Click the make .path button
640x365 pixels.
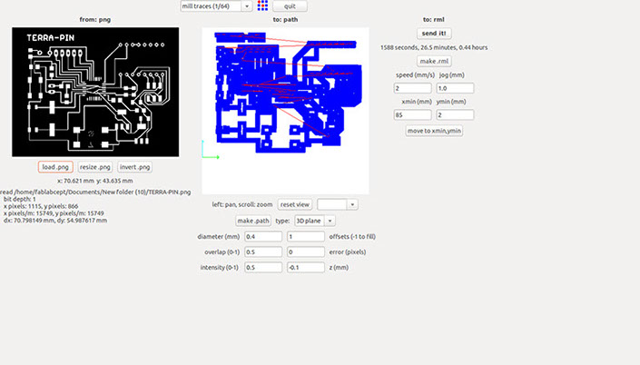(253, 221)
